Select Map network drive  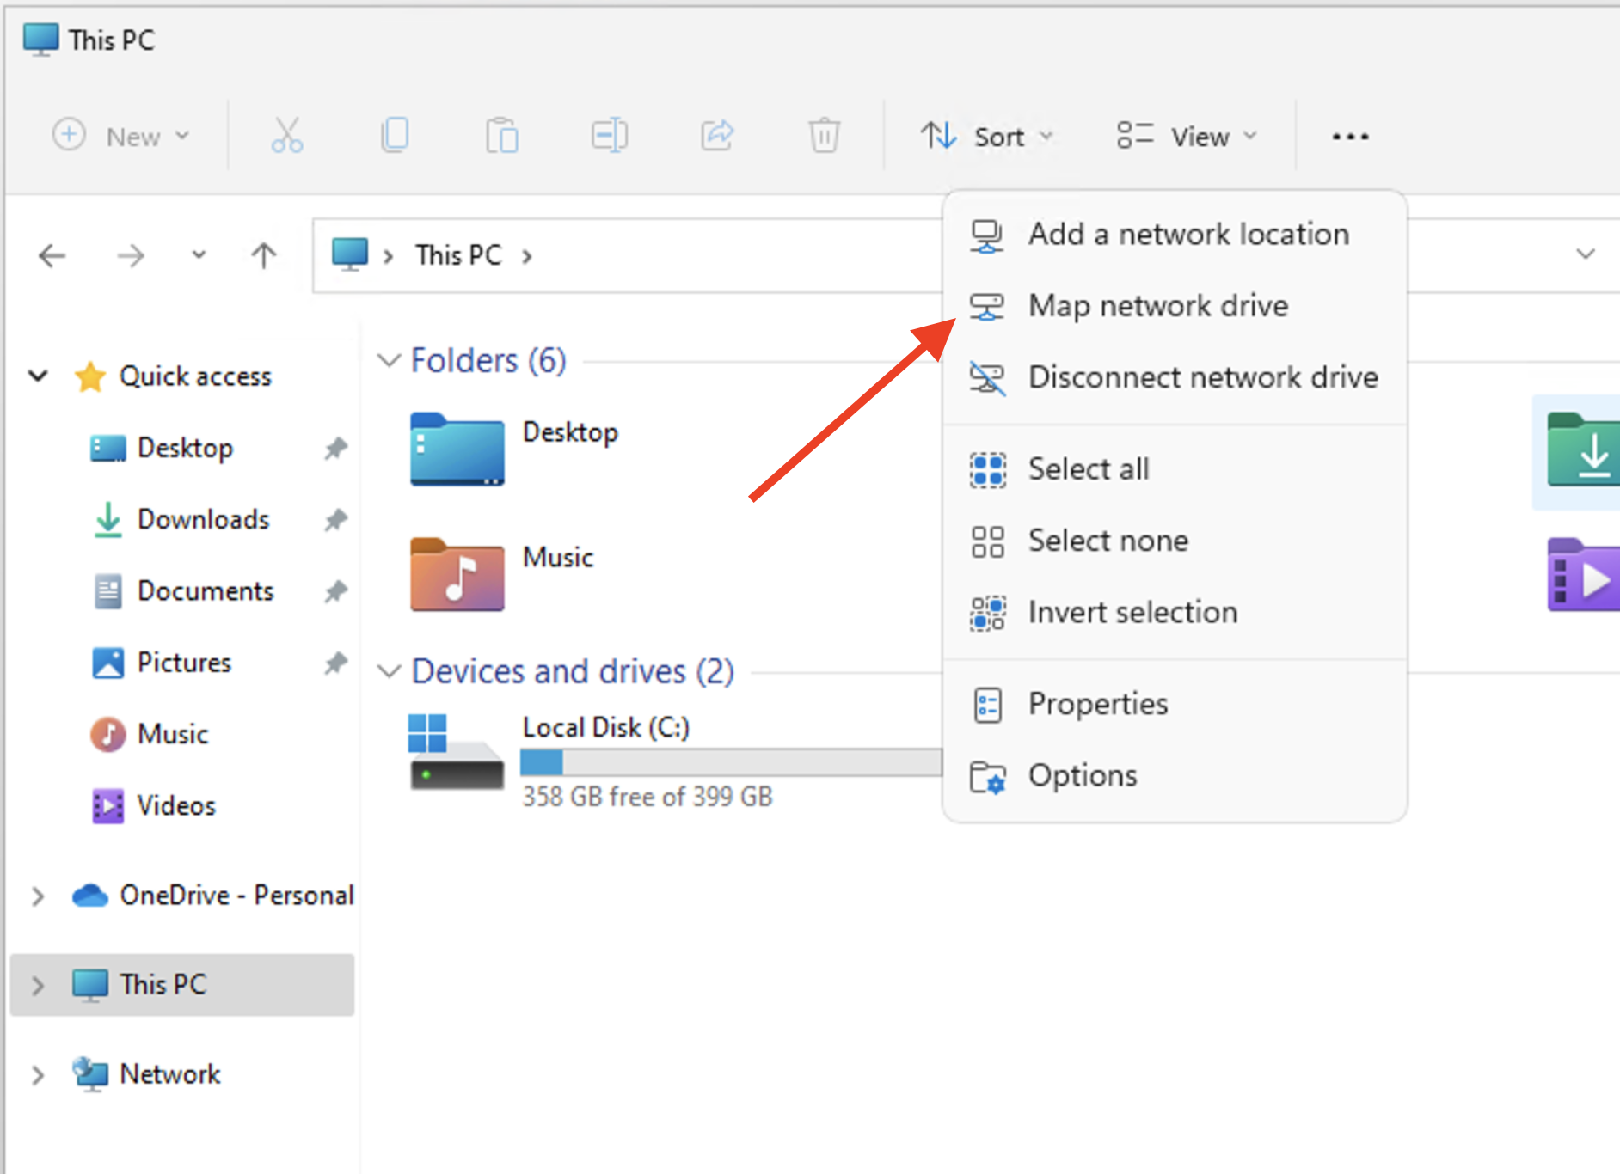pyautogui.click(x=1157, y=305)
